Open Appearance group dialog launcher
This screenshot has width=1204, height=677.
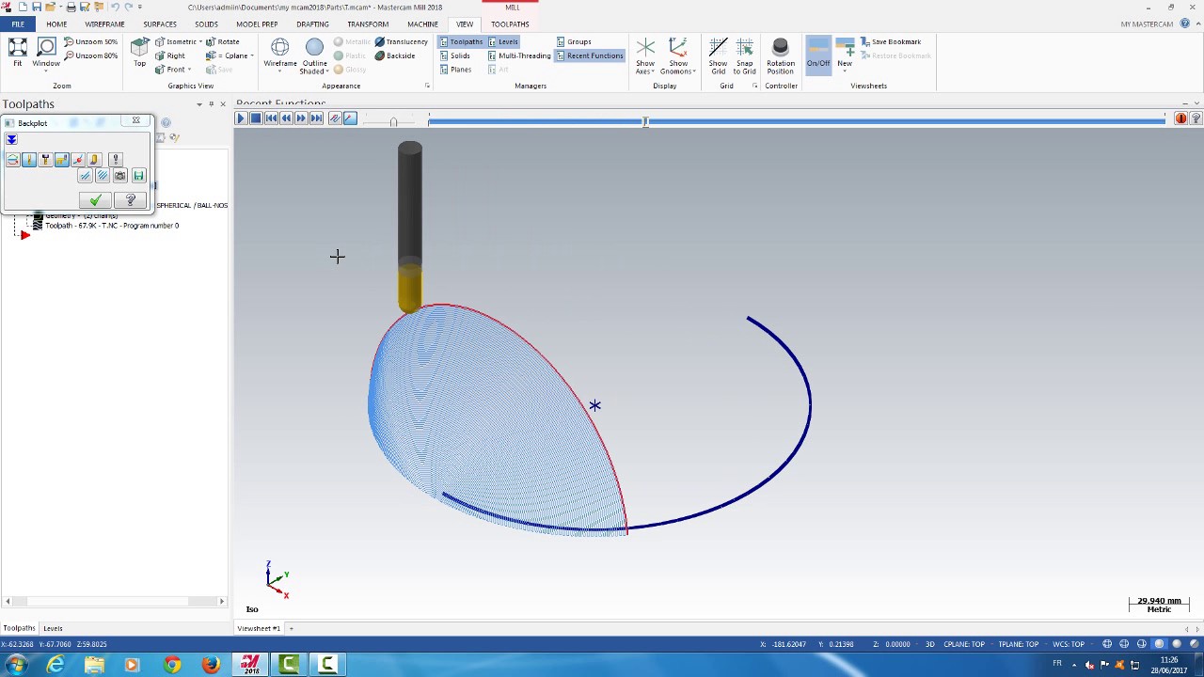point(427,87)
